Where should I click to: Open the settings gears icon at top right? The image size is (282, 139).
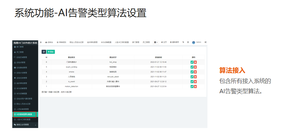tap(205, 42)
